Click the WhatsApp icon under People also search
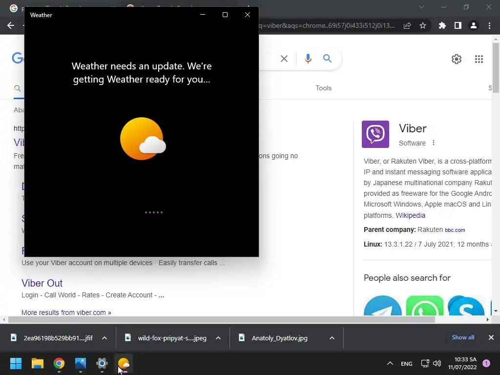The width and height of the screenshot is (500, 375). coord(424,306)
